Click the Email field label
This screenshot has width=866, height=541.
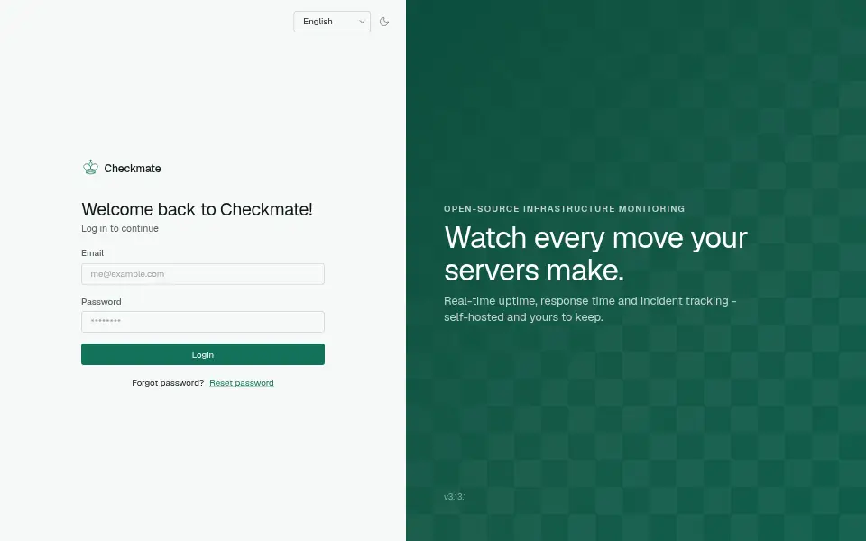[92, 252]
